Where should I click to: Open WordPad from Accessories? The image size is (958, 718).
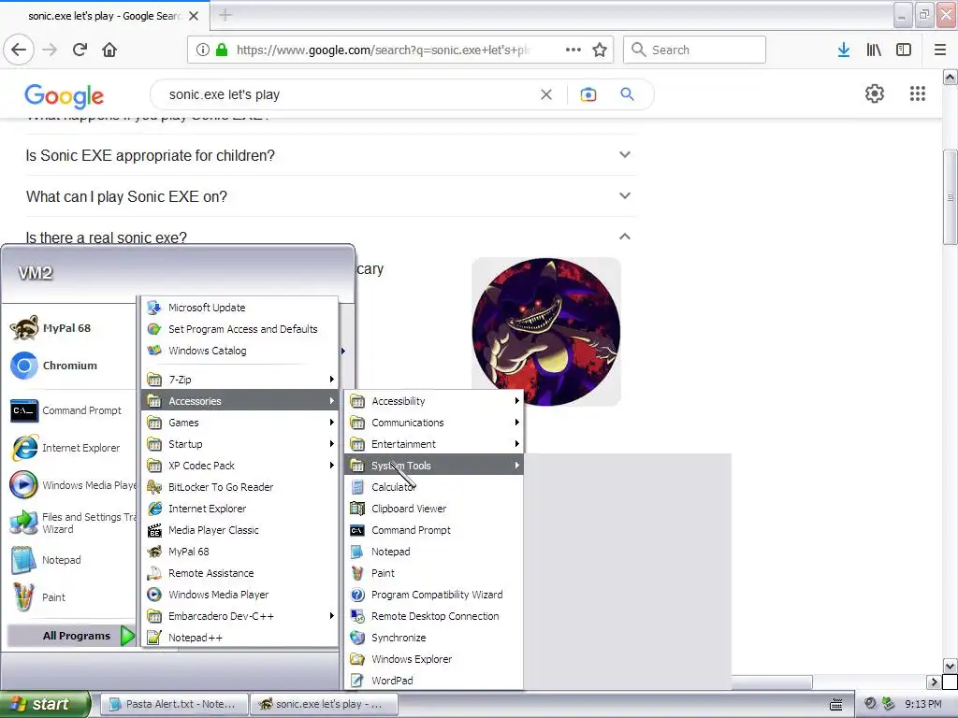(x=434, y=681)
